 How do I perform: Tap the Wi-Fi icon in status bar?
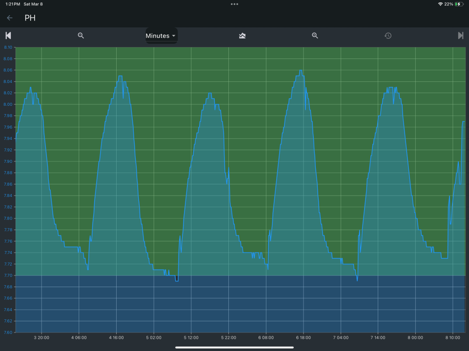pos(440,4)
